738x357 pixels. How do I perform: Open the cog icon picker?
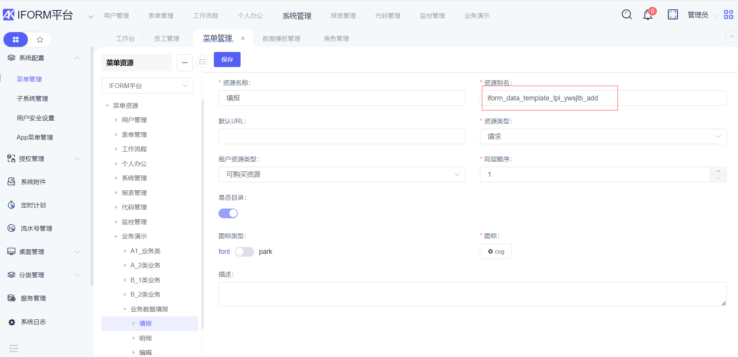coord(495,252)
